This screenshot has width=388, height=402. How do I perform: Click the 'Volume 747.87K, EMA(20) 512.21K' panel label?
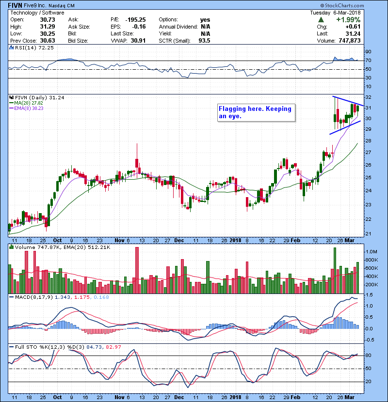[63, 247]
